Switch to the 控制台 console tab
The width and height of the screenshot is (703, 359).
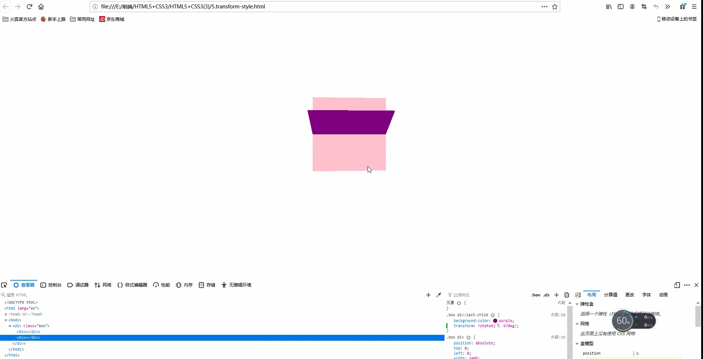51,285
